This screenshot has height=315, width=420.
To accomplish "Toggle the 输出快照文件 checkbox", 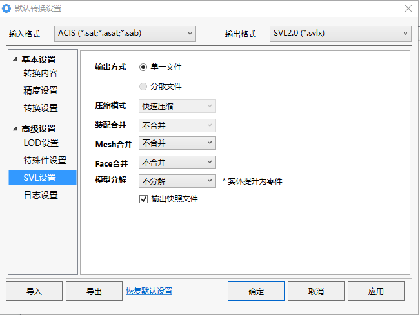I will point(144,199).
